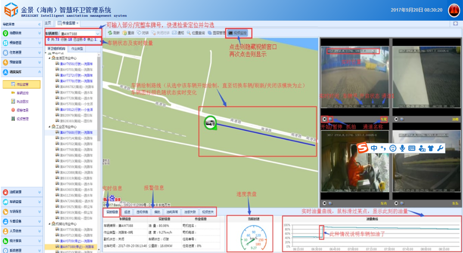Collapse the 生活区作业中心 tree node
The image size is (463, 253).
[x=50, y=58]
